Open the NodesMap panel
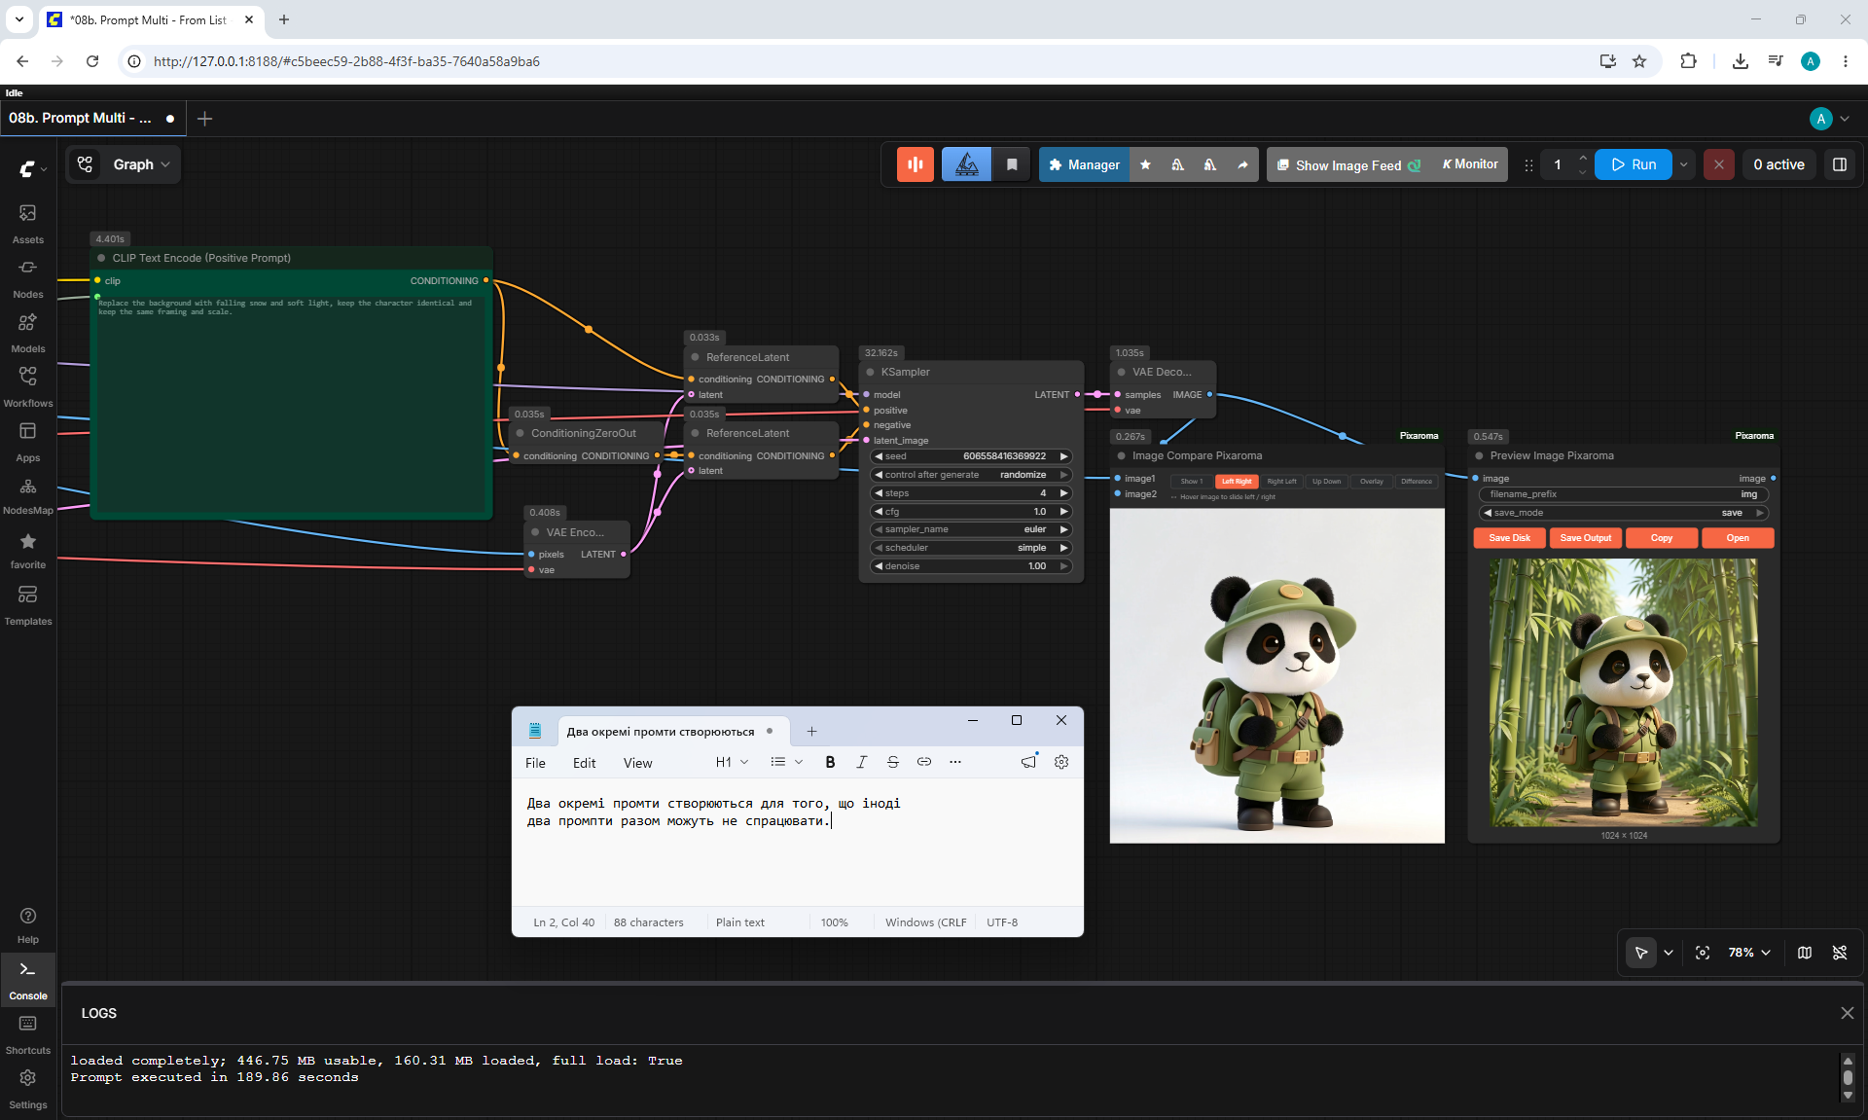 (x=28, y=495)
